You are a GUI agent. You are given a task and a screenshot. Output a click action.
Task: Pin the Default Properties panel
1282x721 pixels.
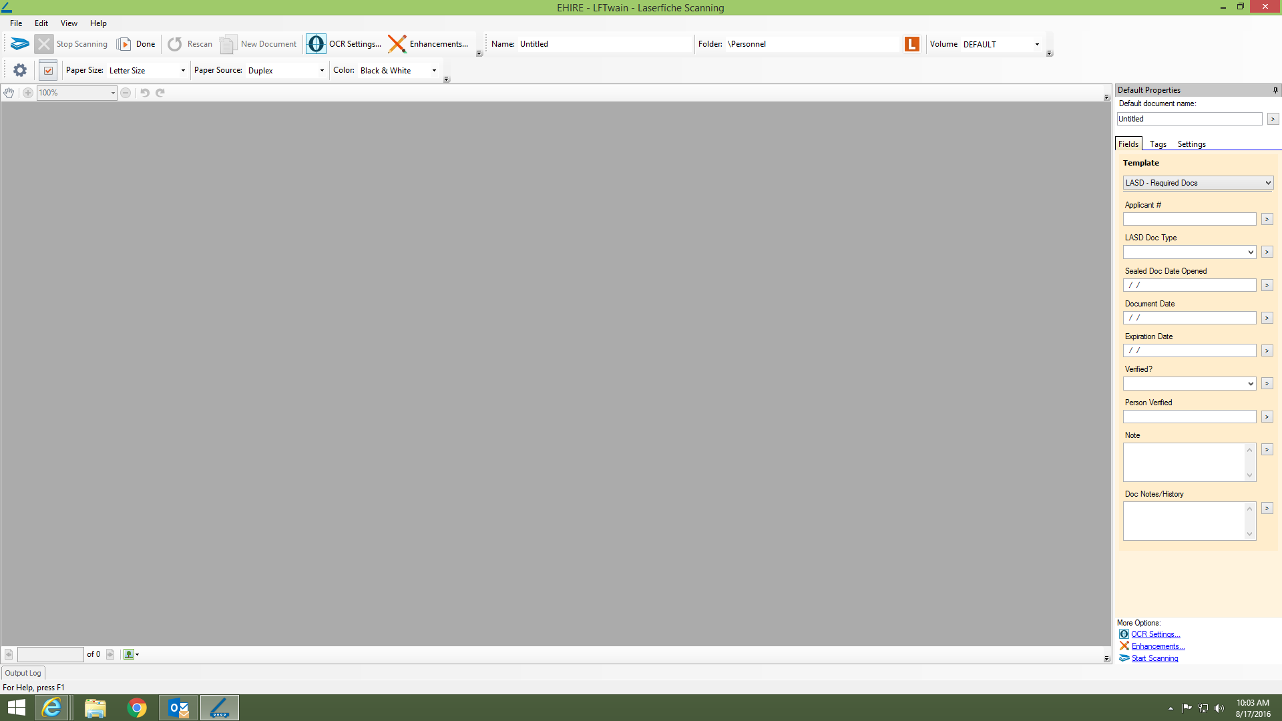(x=1275, y=90)
